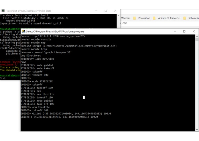The image size is (199, 141).
Task: Click the folder icon beside Photoshop bookmark
Action: coord(134,18)
